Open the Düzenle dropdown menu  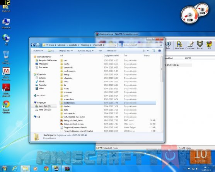pyautogui.click(x=38, y=51)
